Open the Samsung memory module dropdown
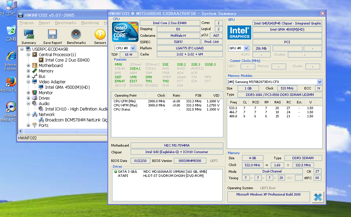This screenshot has height=217, width=351. 319,82
